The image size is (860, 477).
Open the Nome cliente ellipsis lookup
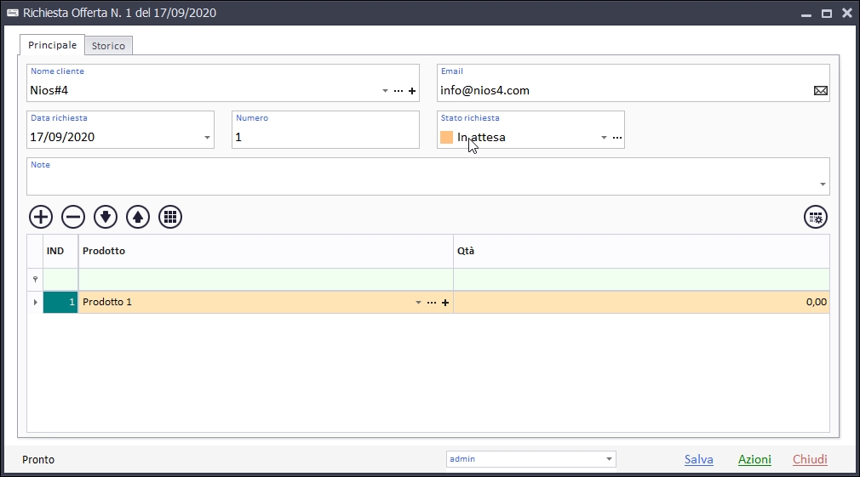click(398, 91)
